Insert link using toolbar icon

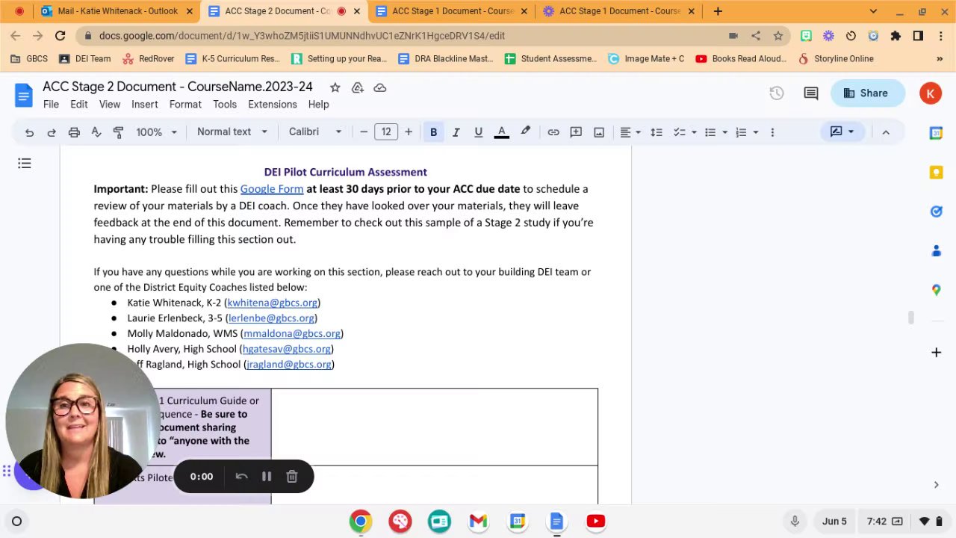tap(553, 132)
